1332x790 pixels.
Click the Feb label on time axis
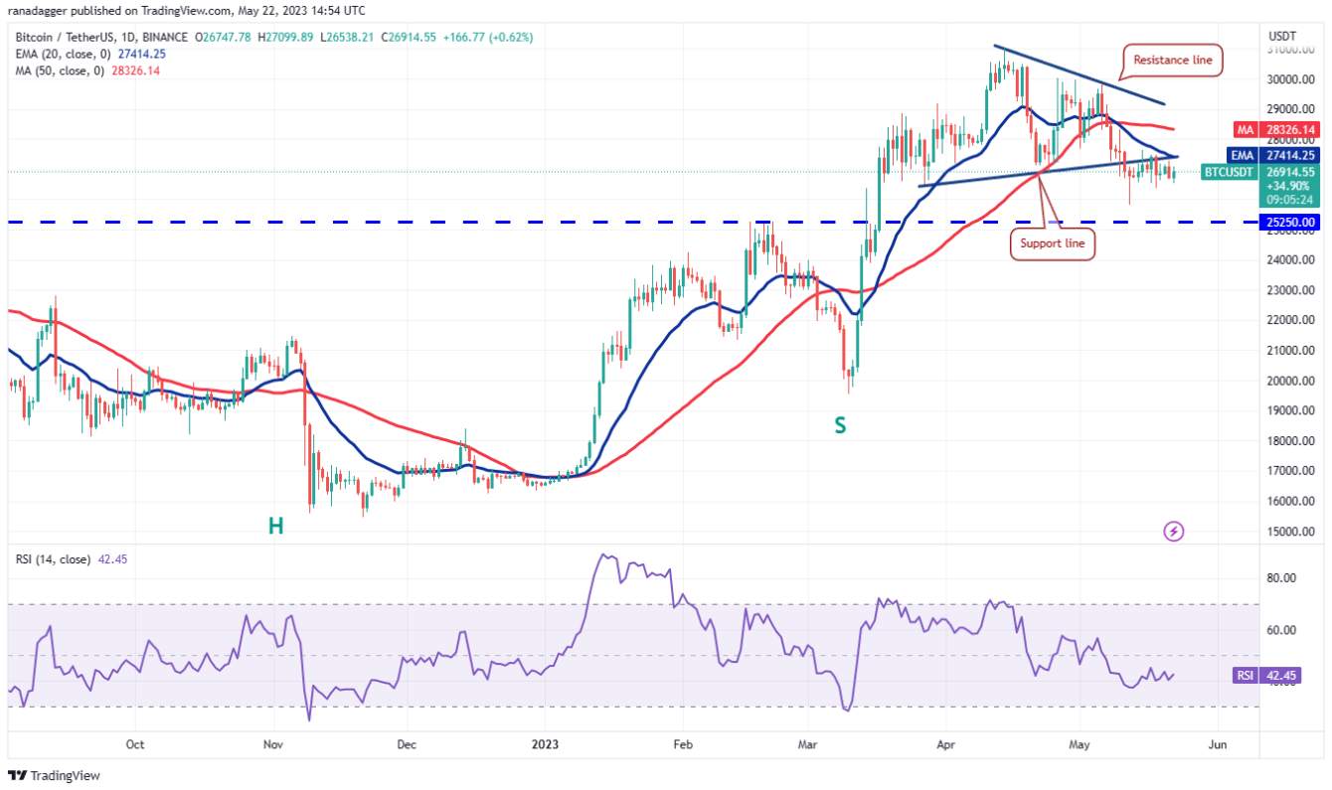[x=682, y=743]
